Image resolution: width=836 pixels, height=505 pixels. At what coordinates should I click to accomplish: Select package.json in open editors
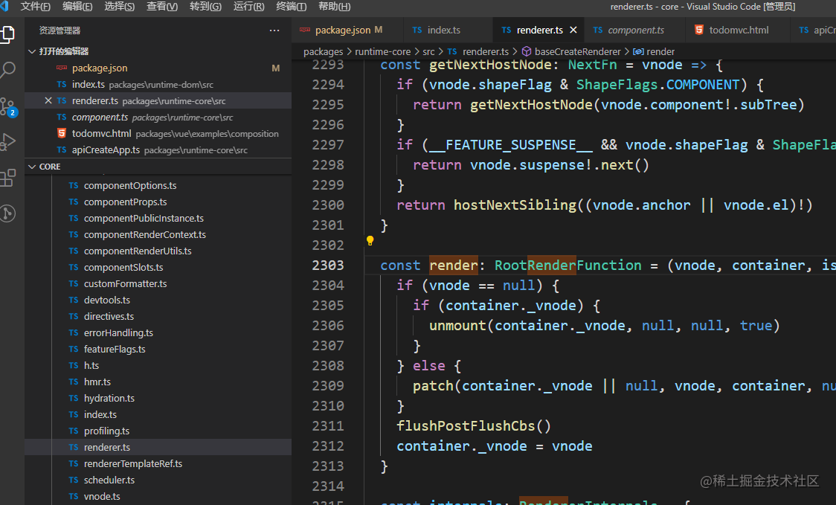[158, 68]
